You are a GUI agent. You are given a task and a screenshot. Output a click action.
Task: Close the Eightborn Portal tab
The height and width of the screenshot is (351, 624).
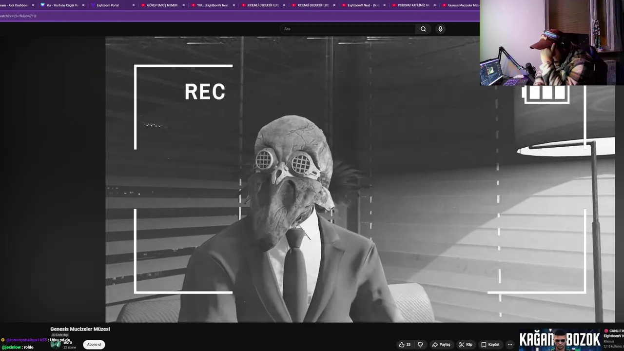134,5
